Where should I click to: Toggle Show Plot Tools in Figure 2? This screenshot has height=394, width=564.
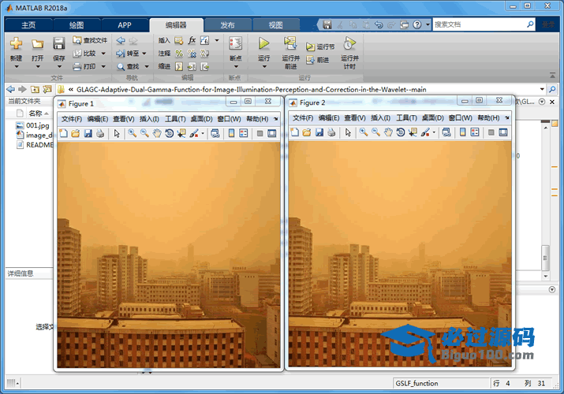point(503,132)
